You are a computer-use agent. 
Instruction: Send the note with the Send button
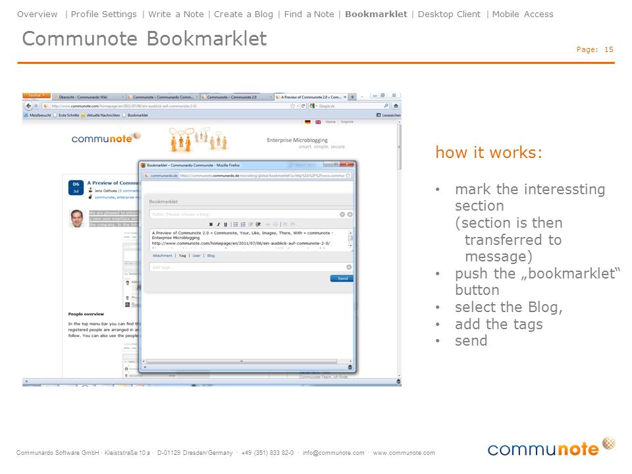click(342, 278)
